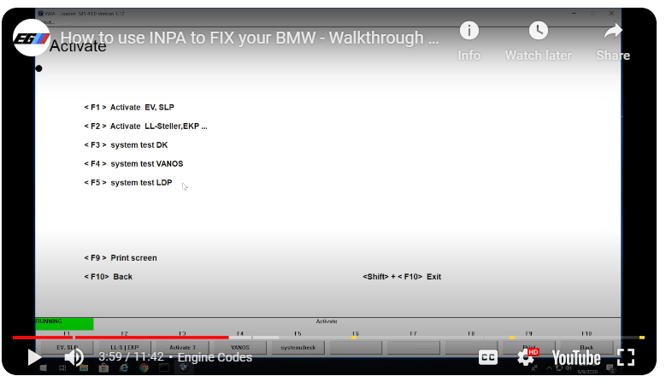Open Engine Codes chapter label
Screen dimensions: 666x388
[x=215, y=357]
